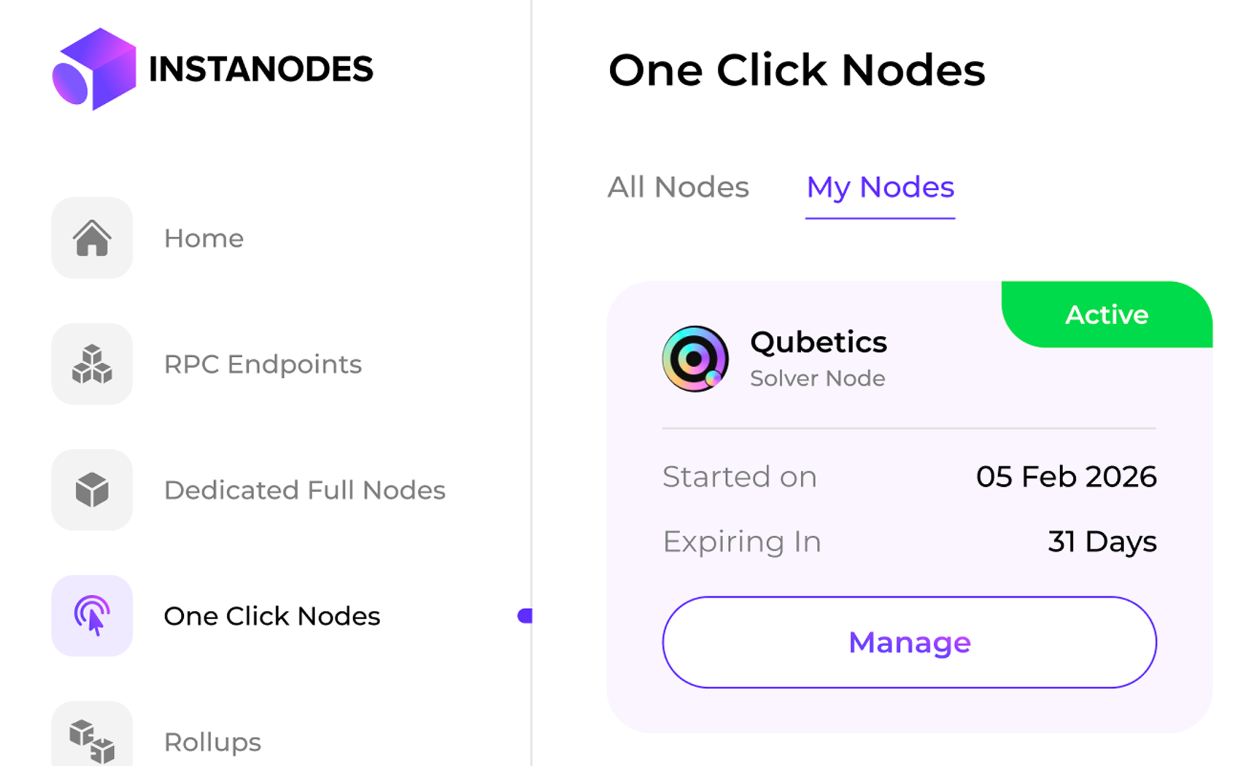
Task: Open the Home navigation link
Action: pyautogui.click(x=203, y=238)
